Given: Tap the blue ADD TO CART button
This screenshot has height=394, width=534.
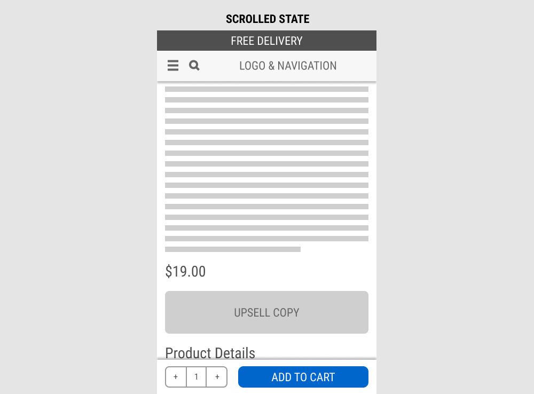Looking at the screenshot, I should pos(303,377).
